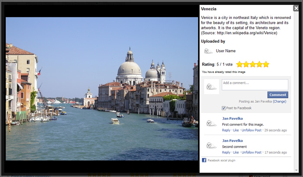Like the Second comment
Viewport: 303px width, 177px height.
coord(236,152)
